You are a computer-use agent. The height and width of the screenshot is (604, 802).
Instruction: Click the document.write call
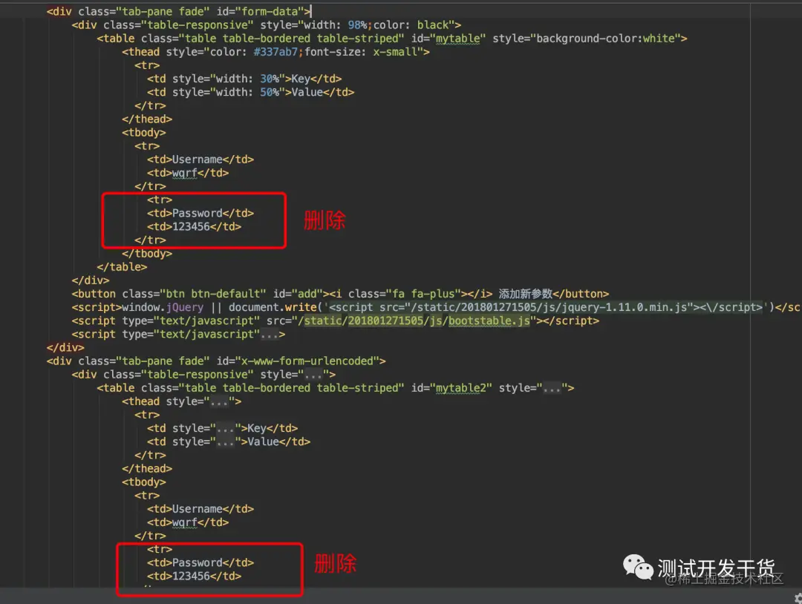273,307
